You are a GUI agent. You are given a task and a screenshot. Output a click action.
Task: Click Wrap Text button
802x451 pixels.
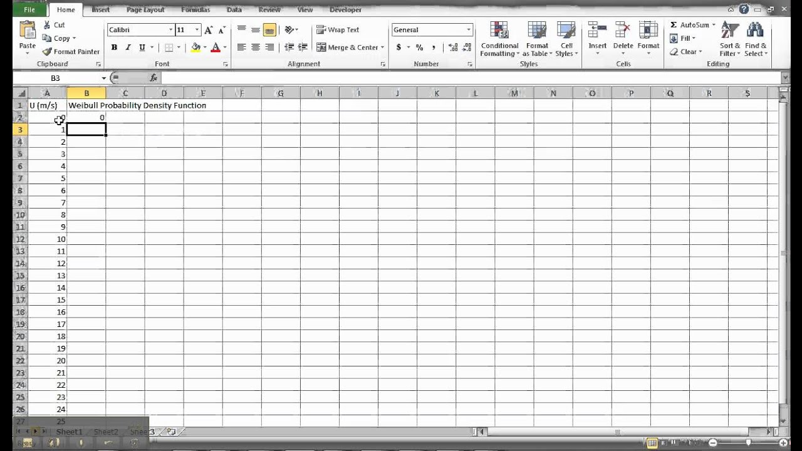[338, 30]
